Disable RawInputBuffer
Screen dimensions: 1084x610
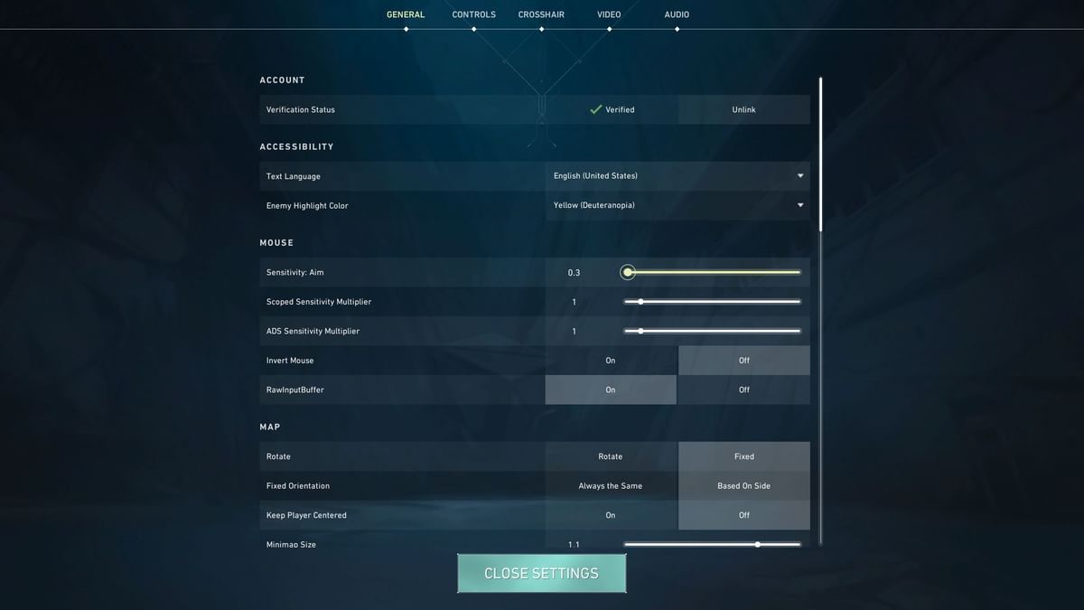tap(743, 389)
